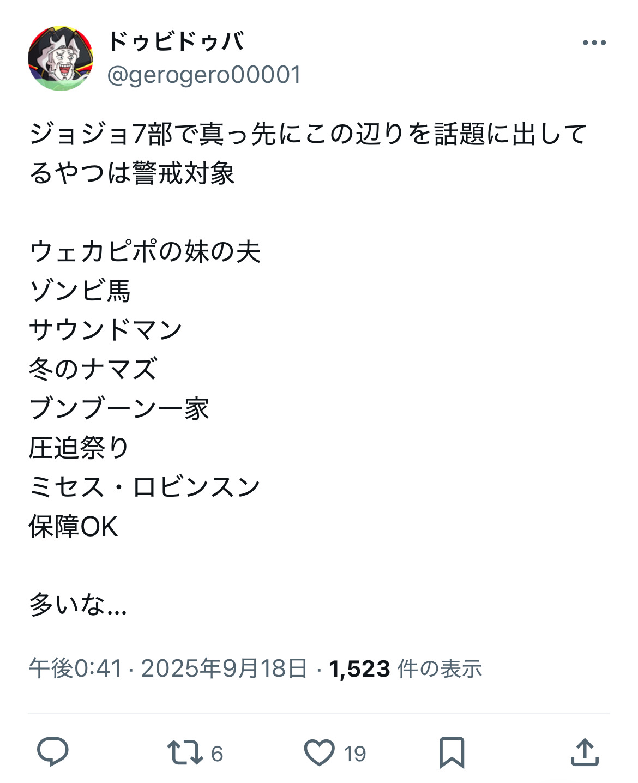
Task: Open the author's profile avatar
Action: (x=61, y=58)
